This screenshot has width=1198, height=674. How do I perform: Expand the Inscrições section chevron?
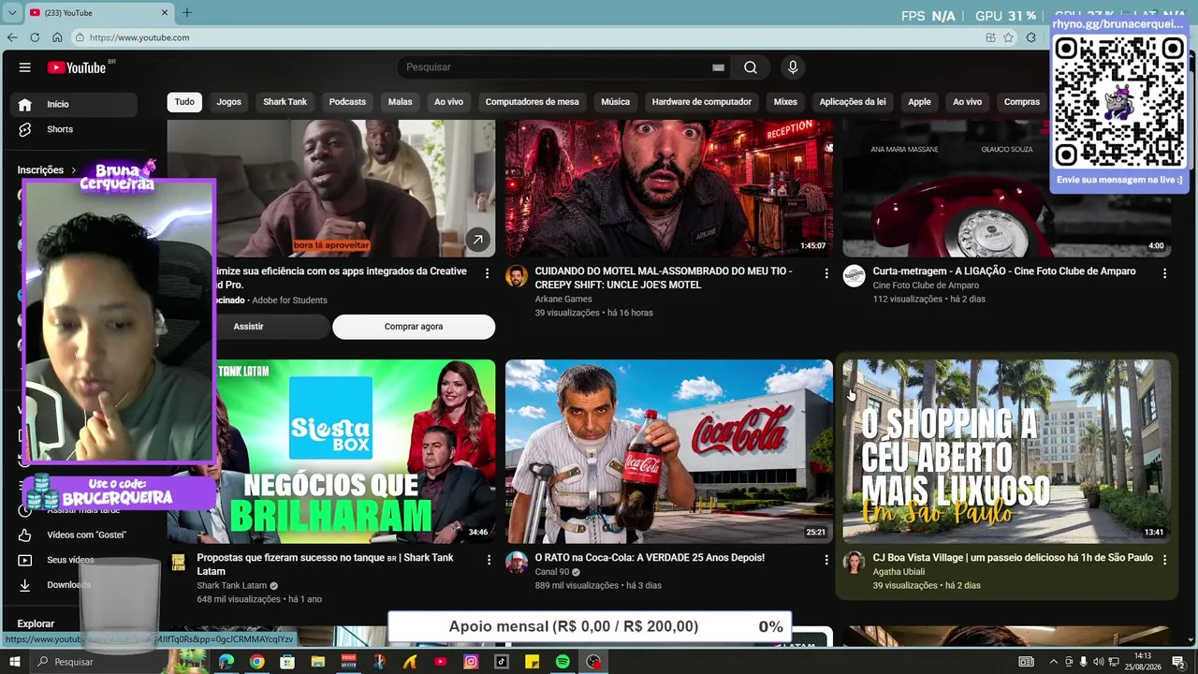[x=74, y=170]
